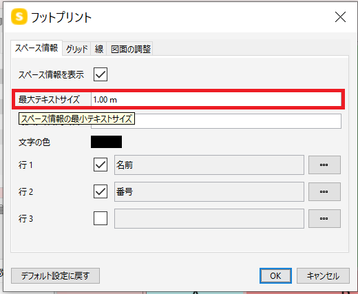Open the 線 tab
This screenshot has height=294, width=358.
pyautogui.click(x=98, y=49)
